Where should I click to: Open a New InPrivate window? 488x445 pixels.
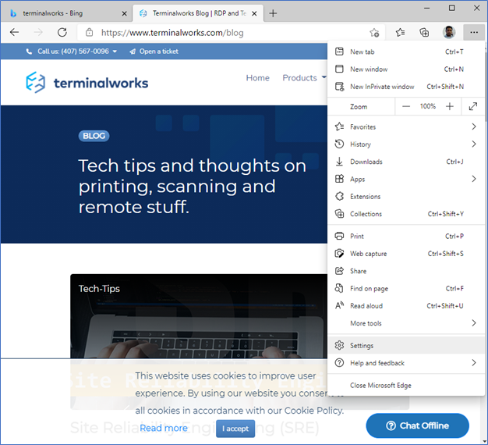coord(406,87)
